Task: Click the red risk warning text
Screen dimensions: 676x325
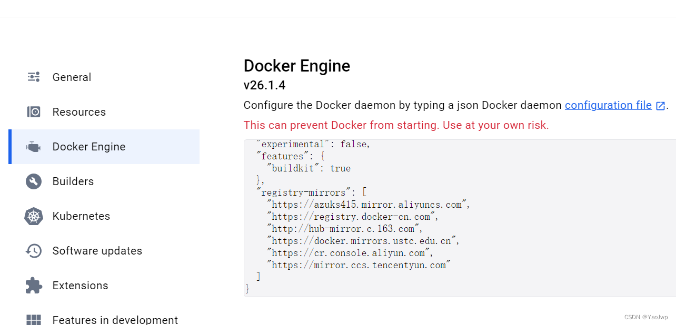Action: click(x=396, y=125)
